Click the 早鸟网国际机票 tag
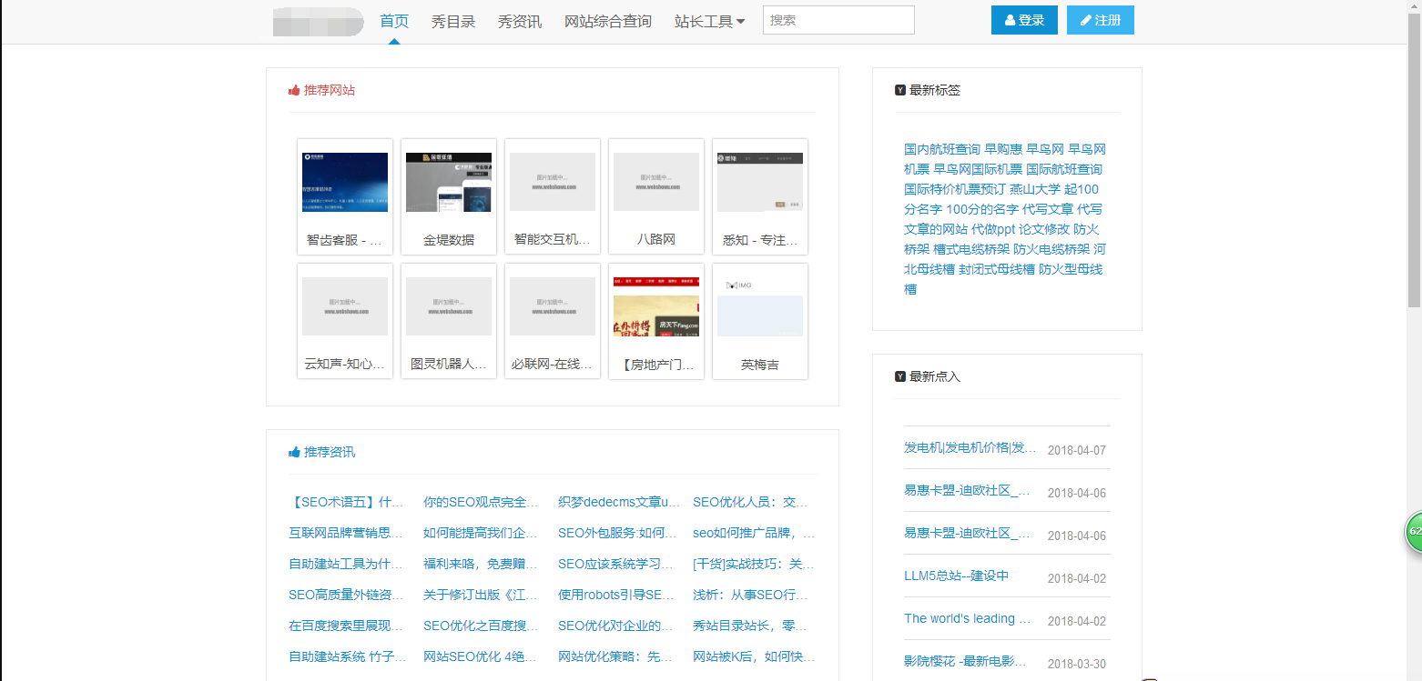Viewport: 1422px width, 681px height. click(978, 169)
